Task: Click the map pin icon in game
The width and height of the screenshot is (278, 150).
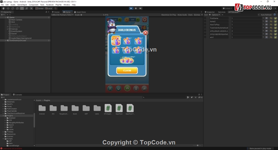Action: (119, 89)
